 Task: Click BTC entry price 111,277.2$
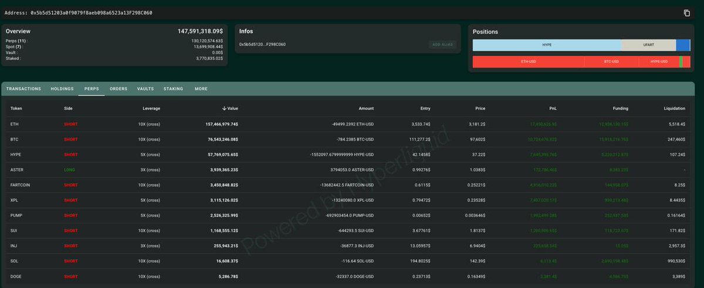click(x=419, y=140)
